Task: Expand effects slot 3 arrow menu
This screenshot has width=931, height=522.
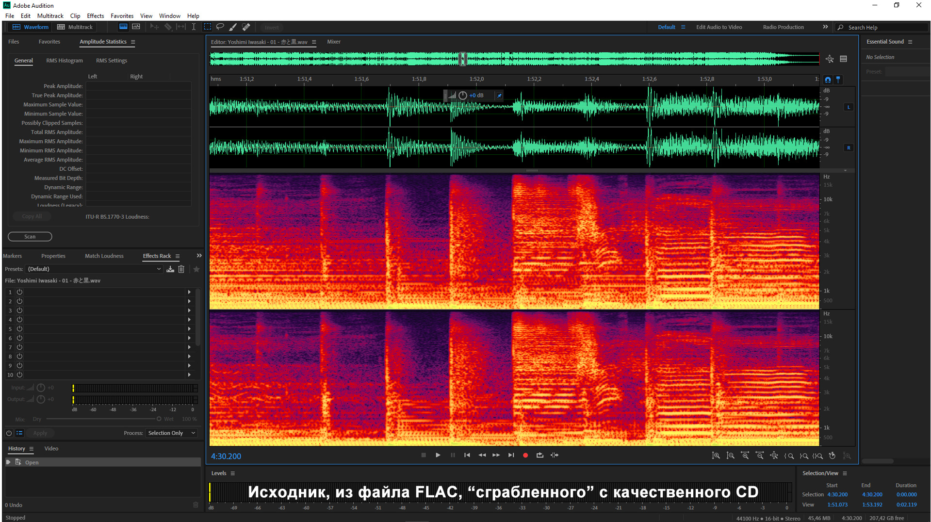Action: [x=189, y=310]
